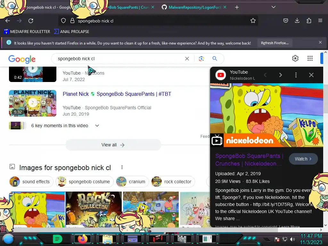Open the Google apps grid
The image size is (328, 246).
310,58
